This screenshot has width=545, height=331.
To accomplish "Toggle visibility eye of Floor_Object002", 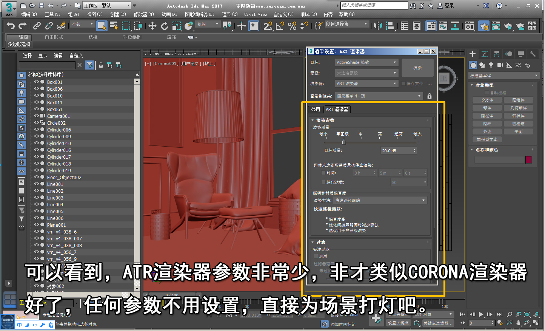I will tap(37, 177).
